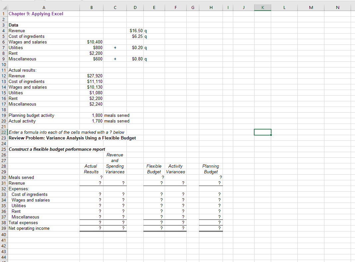Click the 'Activity Variances' column heading
The image size is (355, 262).
[175, 169]
